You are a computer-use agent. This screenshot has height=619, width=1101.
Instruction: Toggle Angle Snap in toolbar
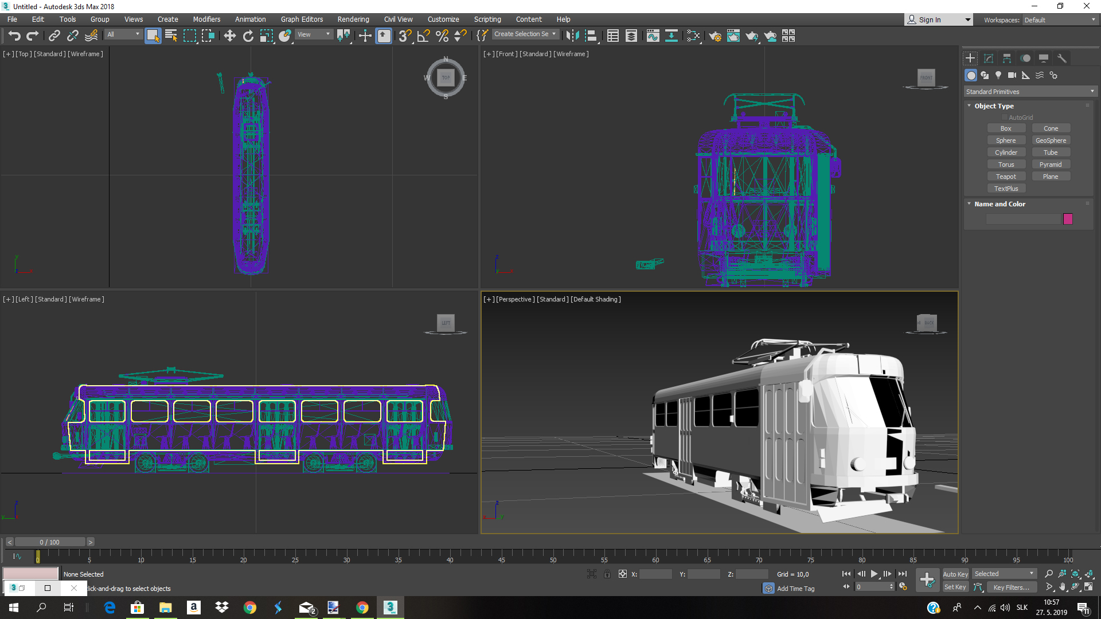tap(423, 36)
